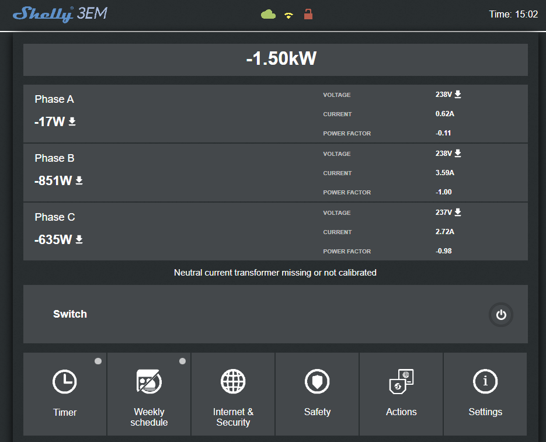
Task: Open the Actions menu
Action: click(x=401, y=394)
